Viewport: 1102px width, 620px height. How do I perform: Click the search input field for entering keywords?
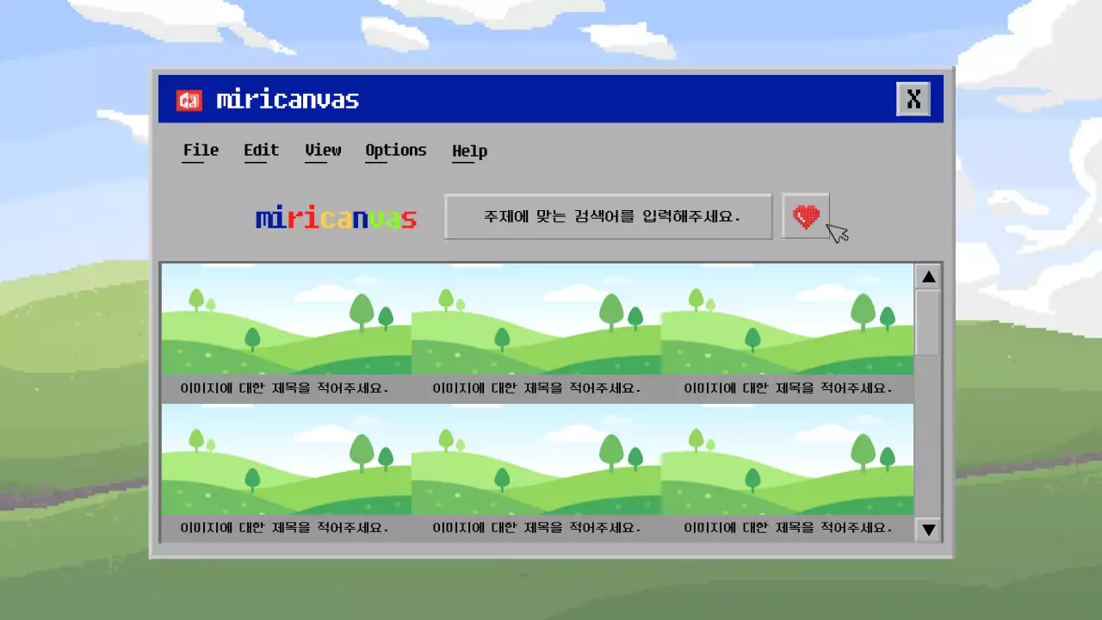pyautogui.click(x=608, y=217)
